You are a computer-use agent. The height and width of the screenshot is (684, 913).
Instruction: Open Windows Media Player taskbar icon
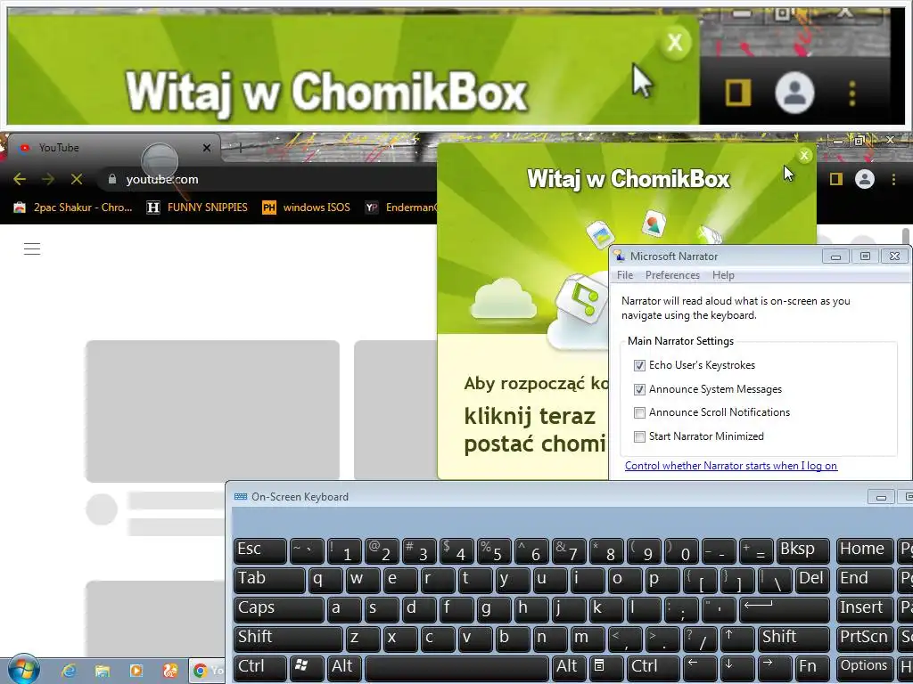click(136, 671)
